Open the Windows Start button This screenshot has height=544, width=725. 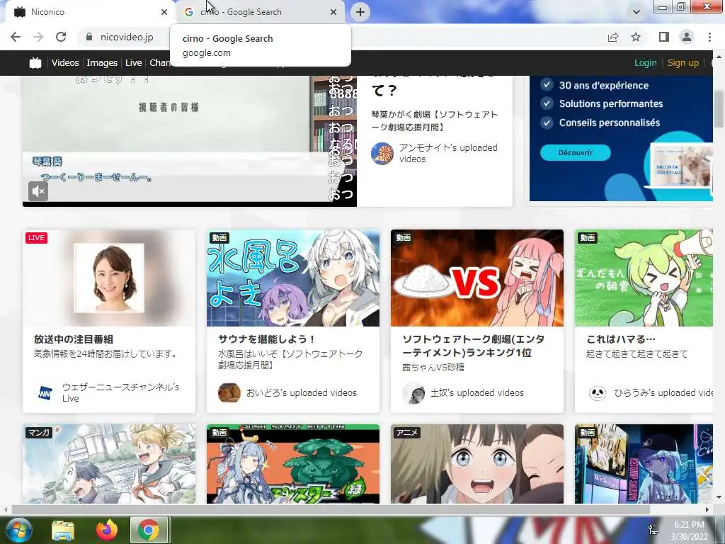point(18,530)
